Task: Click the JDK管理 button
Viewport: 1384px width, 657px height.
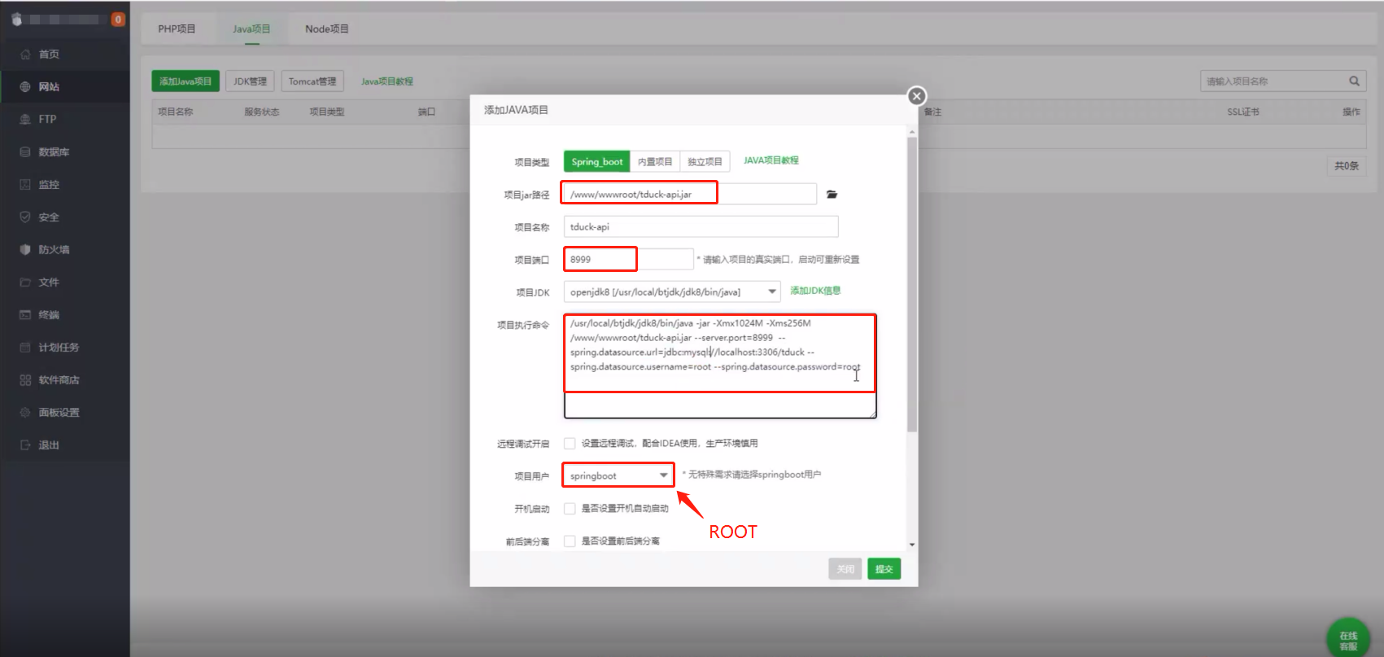Action: point(250,81)
